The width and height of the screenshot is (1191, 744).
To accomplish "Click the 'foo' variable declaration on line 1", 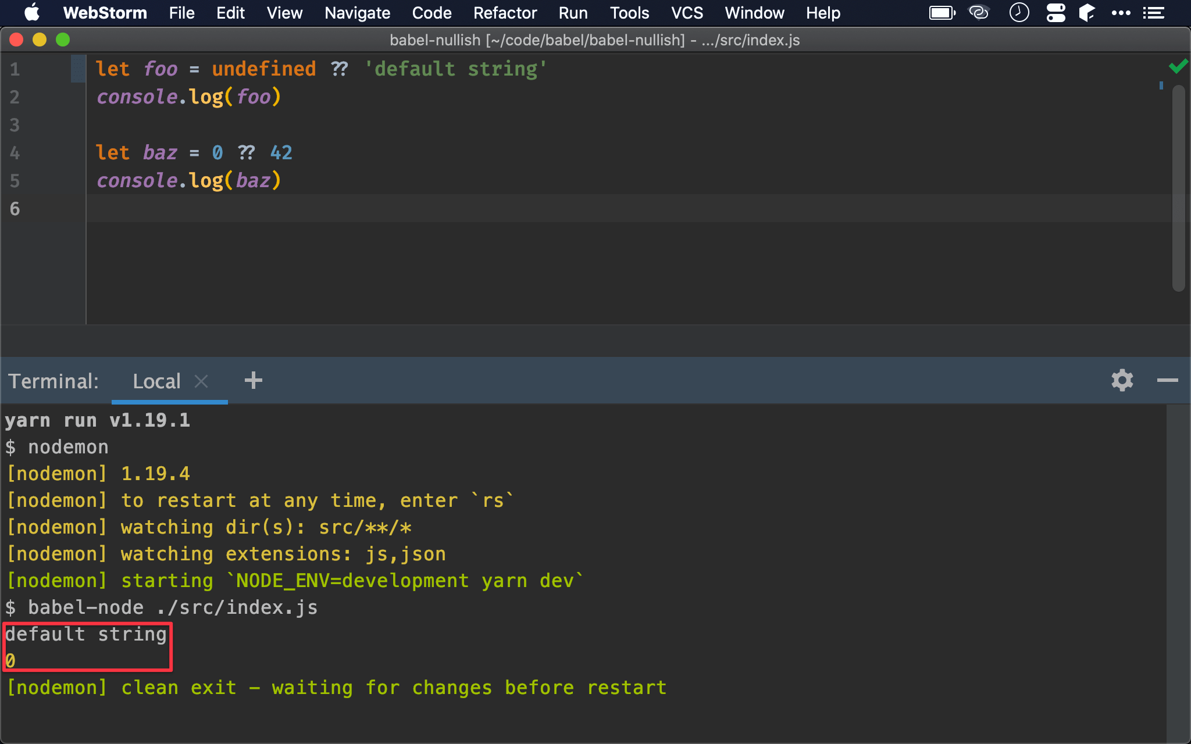I will click(160, 69).
